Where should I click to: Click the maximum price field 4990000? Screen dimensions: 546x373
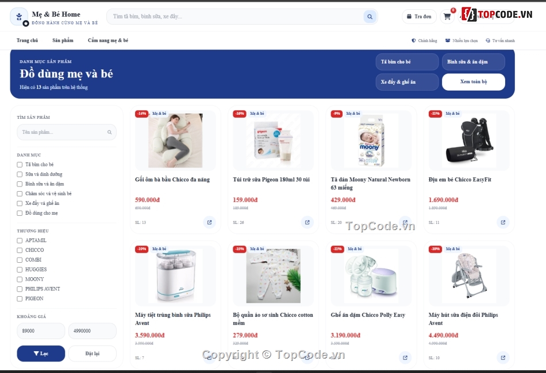point(93,331)
